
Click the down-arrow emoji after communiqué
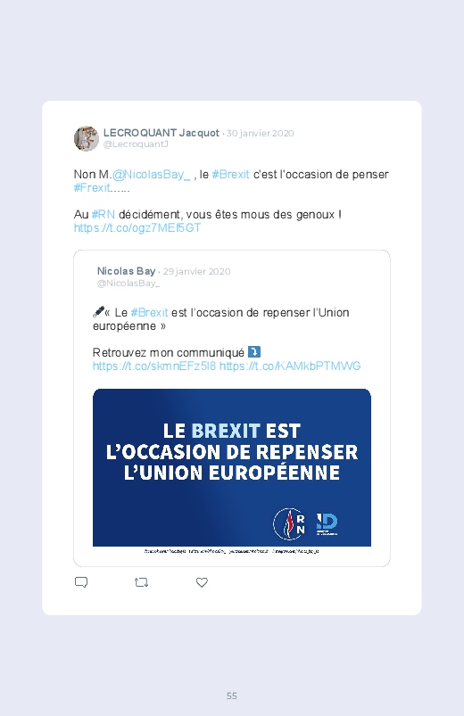tap(253, 352)
